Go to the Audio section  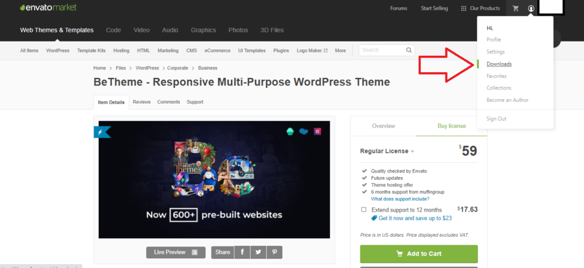click(x=170, y=30)
